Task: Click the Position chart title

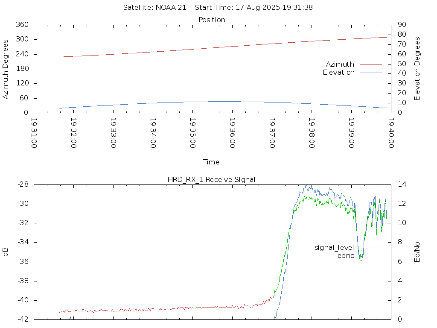Action: pyautogui.click(x=212, y=20)
